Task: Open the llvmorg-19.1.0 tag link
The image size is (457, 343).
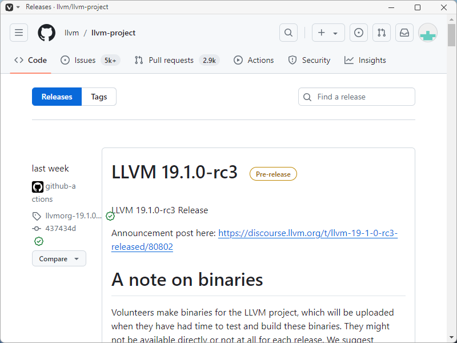Action: (x=73, y=216)
